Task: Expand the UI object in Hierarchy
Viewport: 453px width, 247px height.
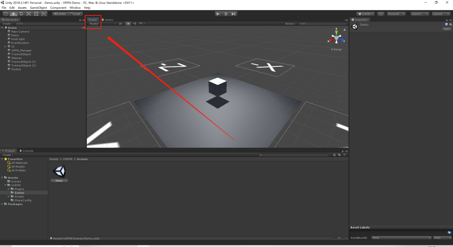Action: pos(5,47)
